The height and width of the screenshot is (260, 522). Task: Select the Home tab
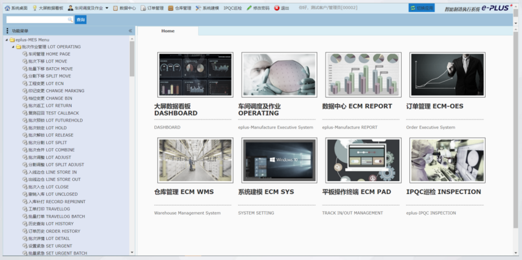coord(168,31)
